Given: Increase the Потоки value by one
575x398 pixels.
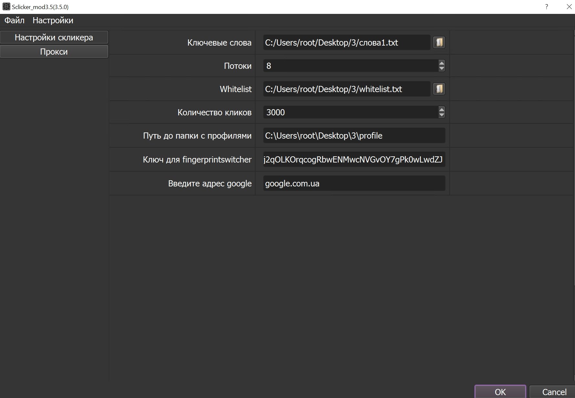Looking at the screenshot, I should pyautogui.click(x=442, y=63).
